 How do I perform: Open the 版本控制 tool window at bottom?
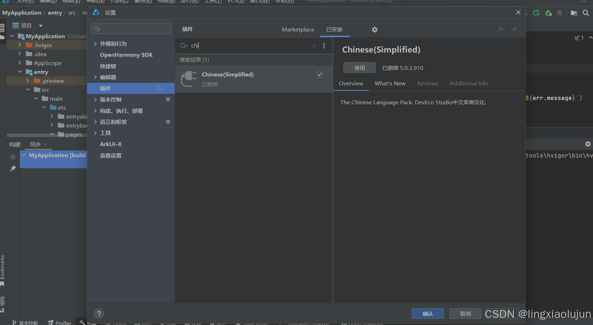(x=25, y=322)
